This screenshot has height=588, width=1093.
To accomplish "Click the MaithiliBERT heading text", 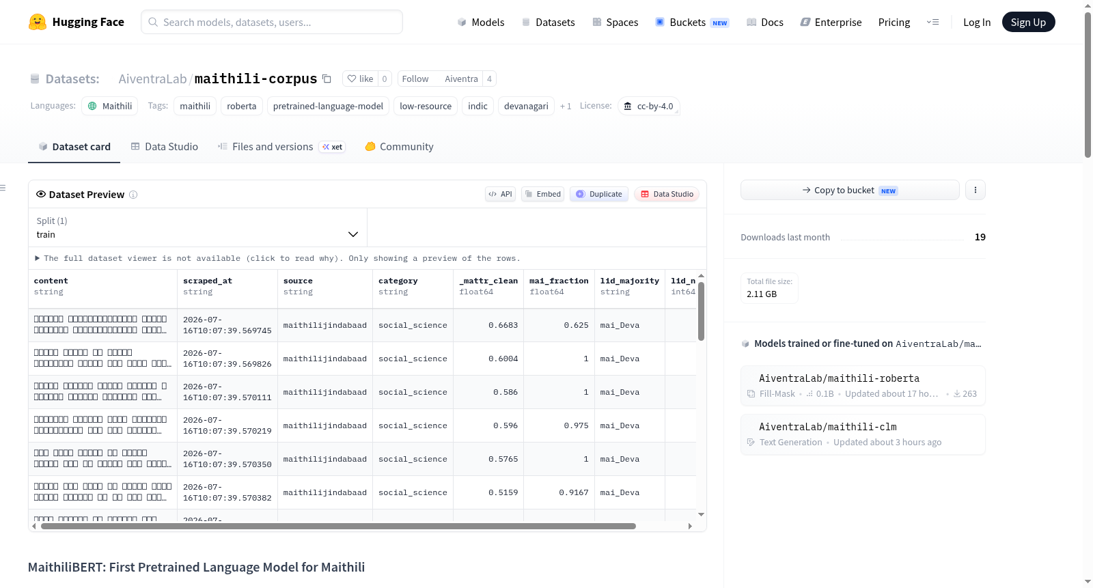I will 197,567.
